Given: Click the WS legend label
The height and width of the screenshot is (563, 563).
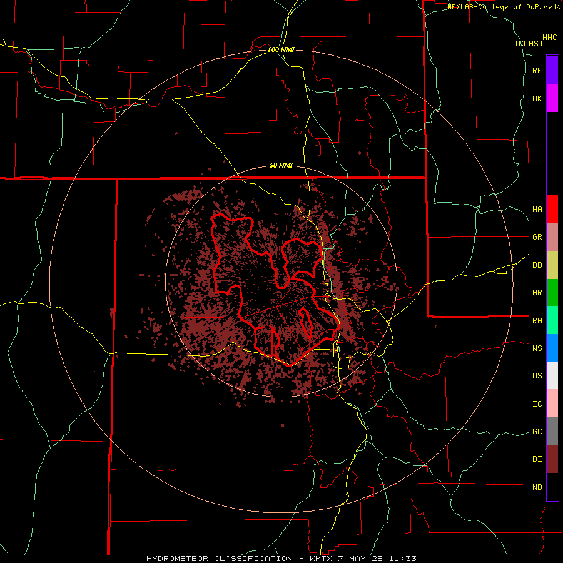Looking at the screenshot, I should (537, 348).
